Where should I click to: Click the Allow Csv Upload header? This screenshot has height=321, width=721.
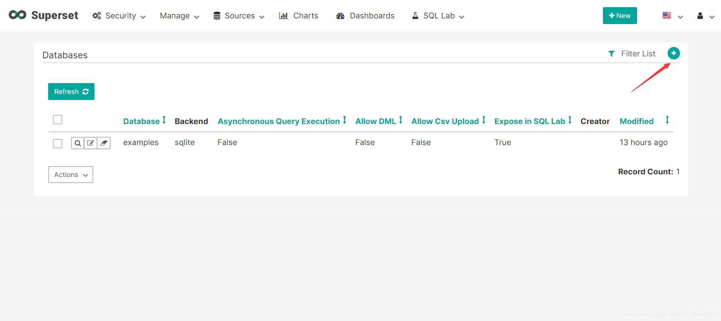pyautogui.click(x=445, y=121)
